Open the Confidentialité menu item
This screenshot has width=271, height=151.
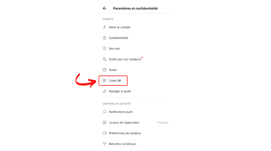(x=135, y=38)
